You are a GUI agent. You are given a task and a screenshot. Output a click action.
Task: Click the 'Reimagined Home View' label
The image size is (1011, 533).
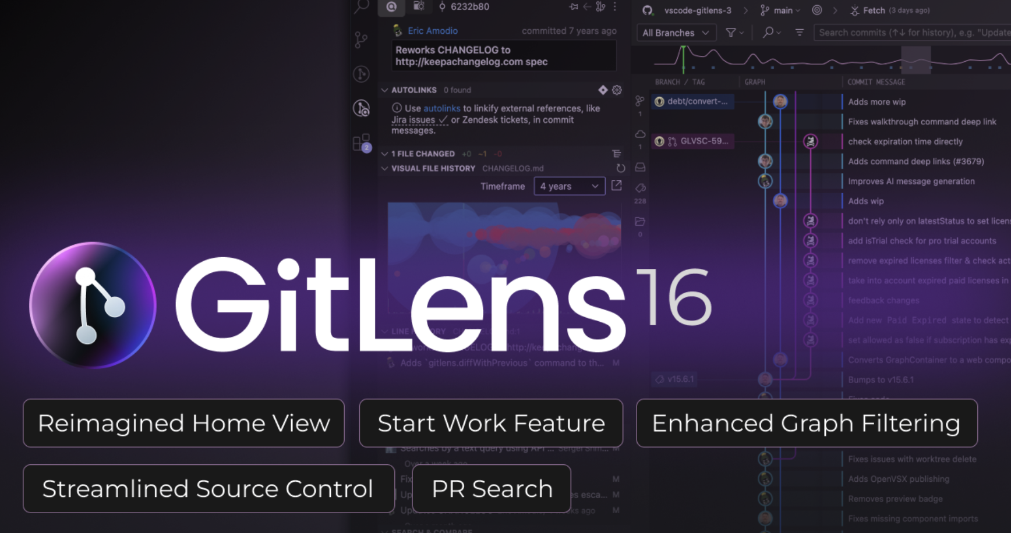tap(183, 423)
